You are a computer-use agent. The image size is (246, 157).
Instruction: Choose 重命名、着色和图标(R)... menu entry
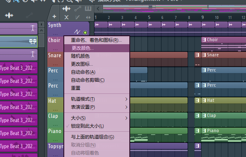[x=97, y=40]
